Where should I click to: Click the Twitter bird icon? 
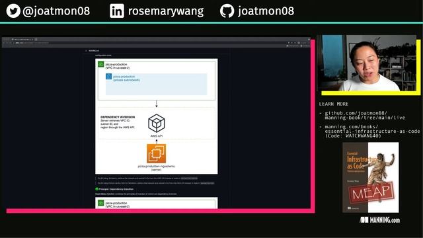coord(13,11)
